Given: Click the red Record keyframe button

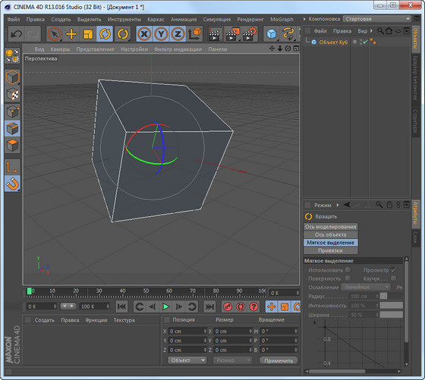Looking at the screenshot, I should (x=228, y=307).
